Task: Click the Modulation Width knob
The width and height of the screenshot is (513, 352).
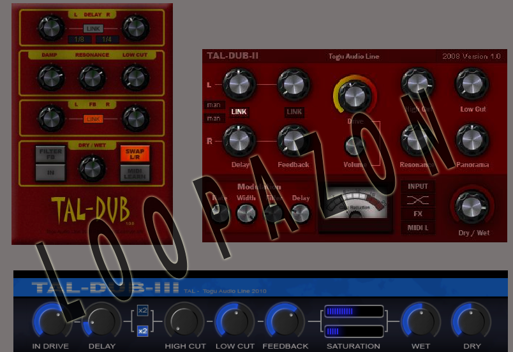Action: point(246,214)
